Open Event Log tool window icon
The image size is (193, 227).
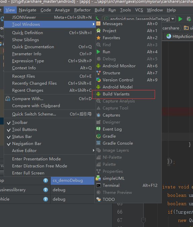click(x=99, y=129)
